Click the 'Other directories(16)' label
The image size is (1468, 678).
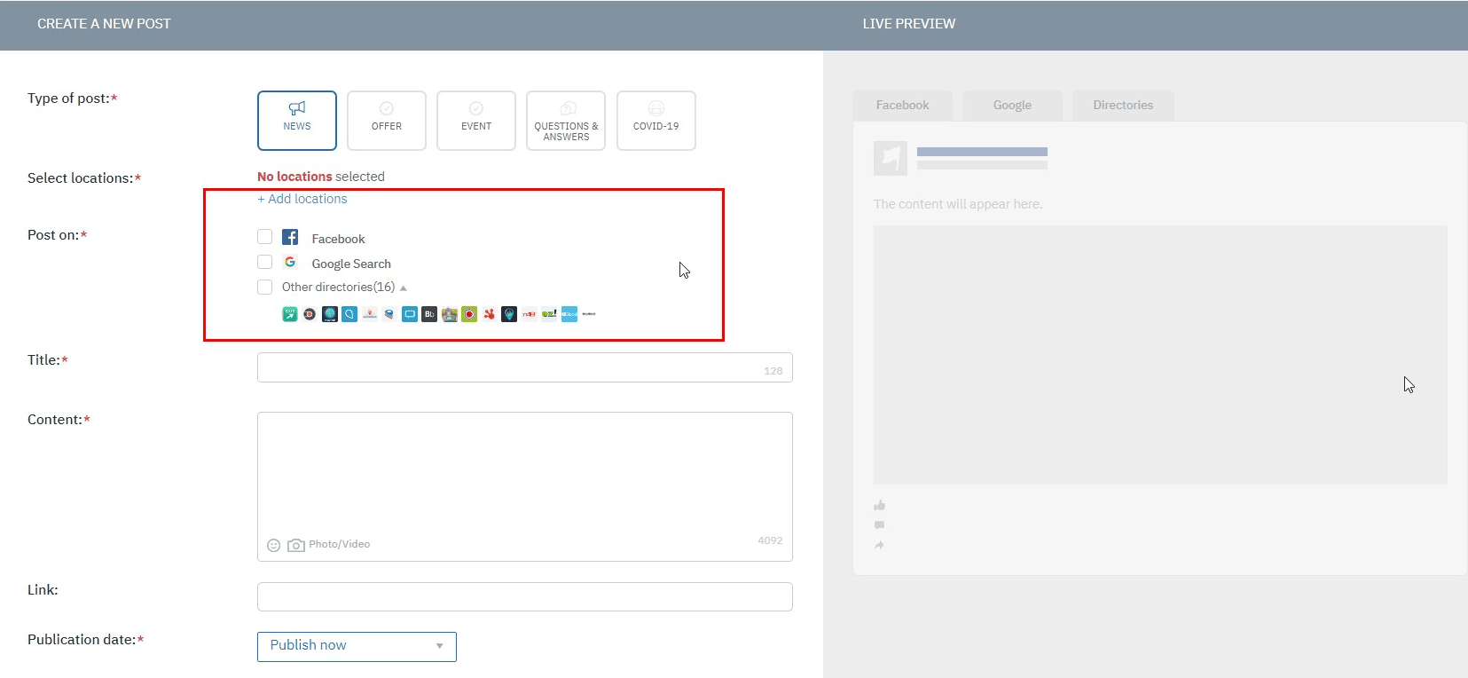pos(338,287)
